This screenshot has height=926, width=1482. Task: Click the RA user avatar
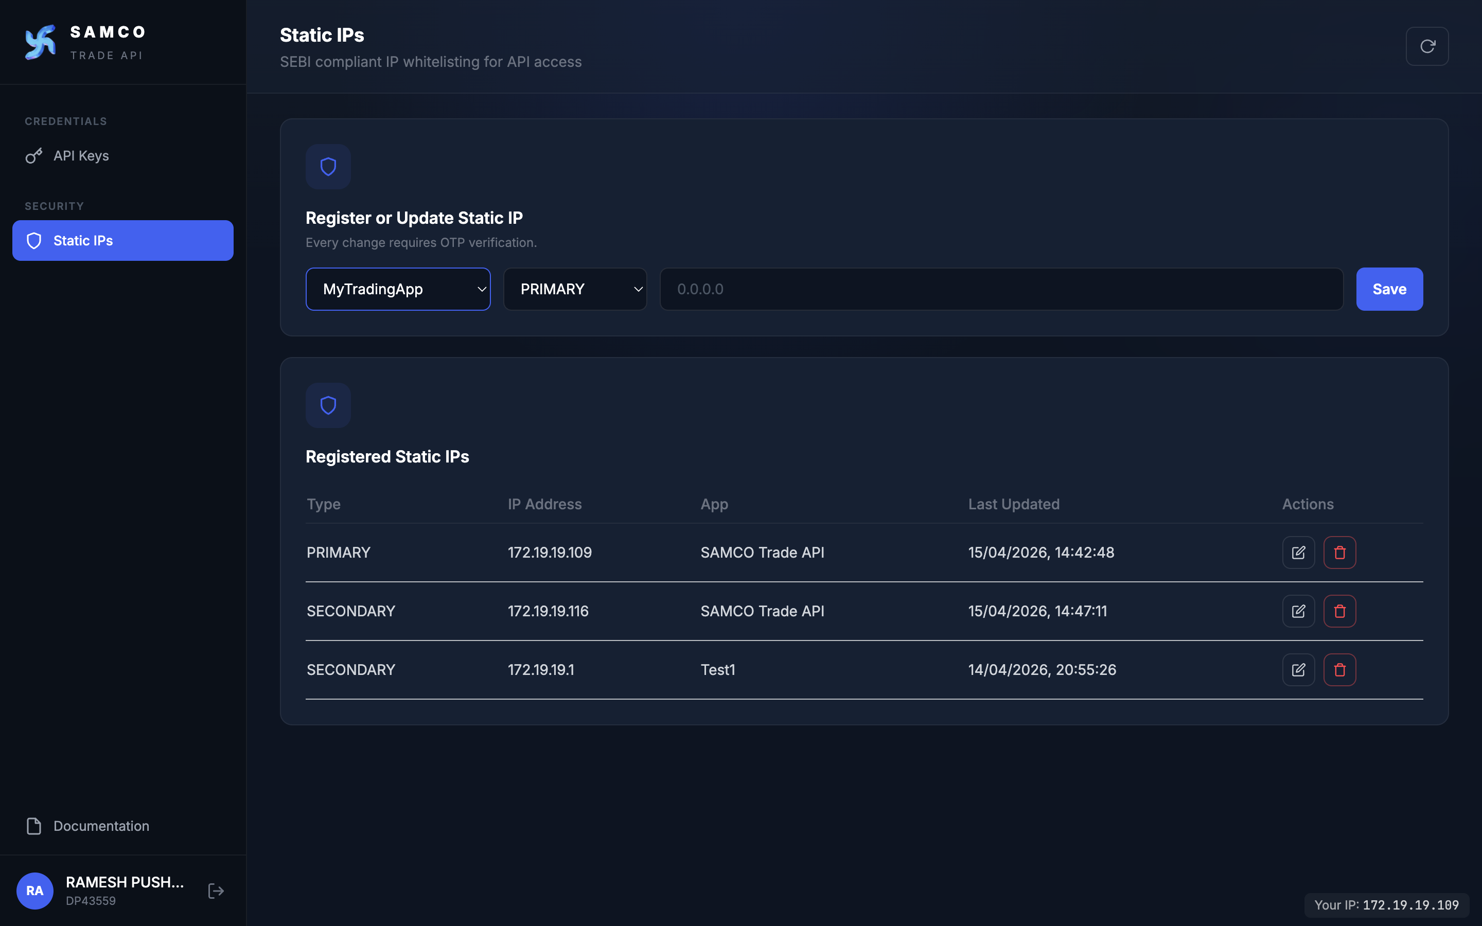pos(35,891)
